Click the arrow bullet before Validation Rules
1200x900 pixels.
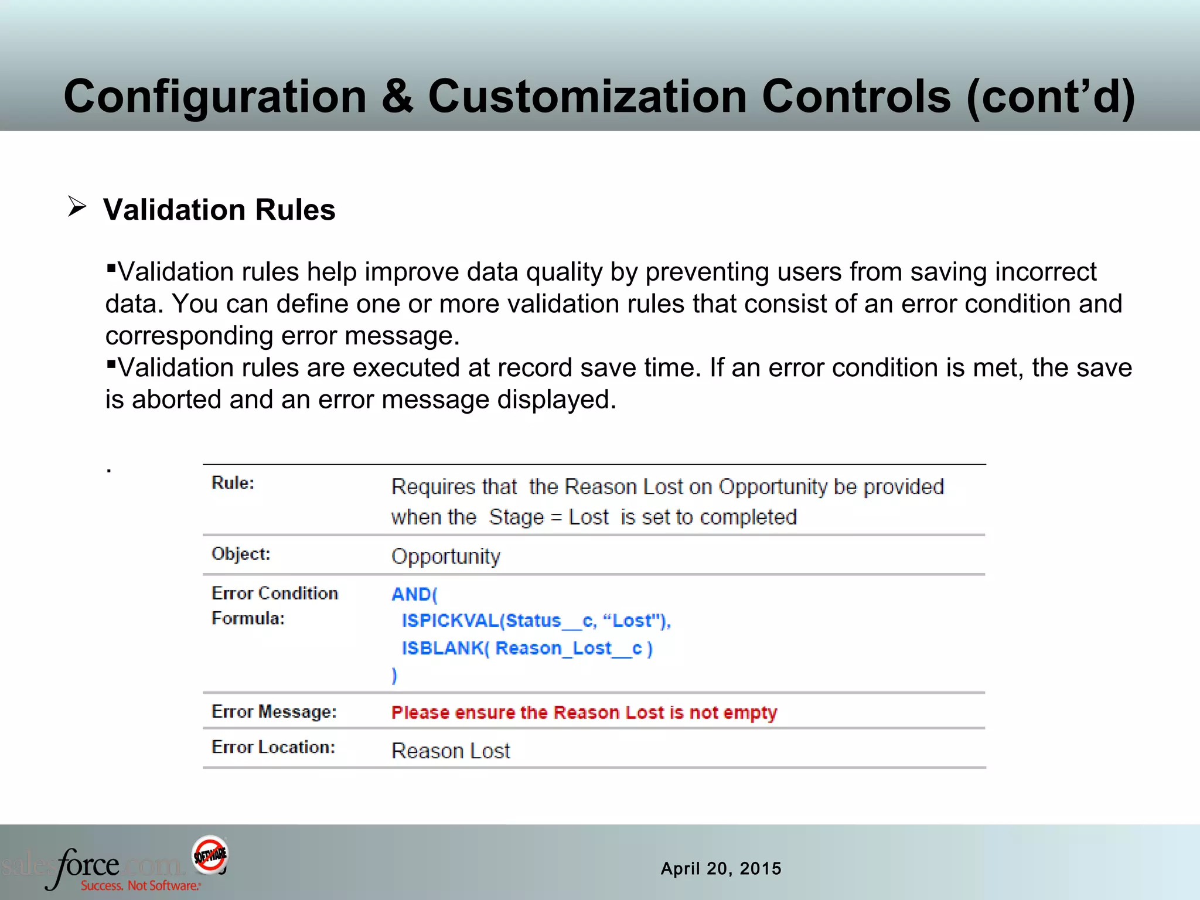77,207
